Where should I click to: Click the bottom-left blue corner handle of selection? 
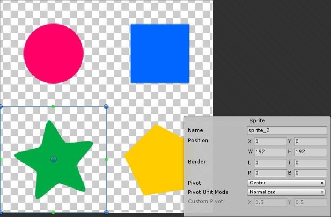tap(0, 212)
